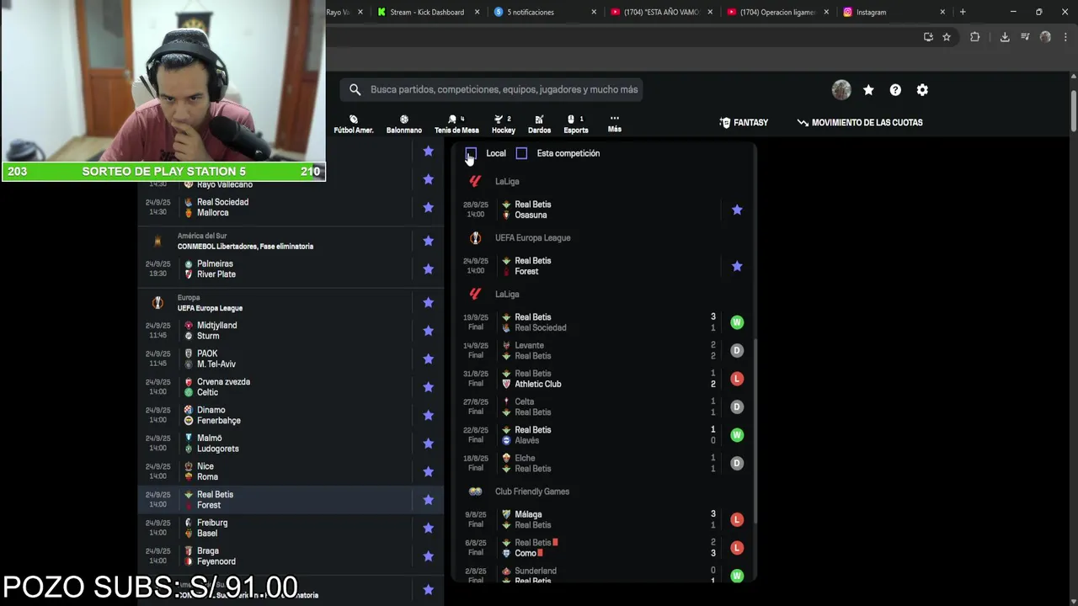The height and width of the screenshot is (606, 1078).
Task: Open a new browser tab
Action: pyautogui.click(x=963, y=13)
